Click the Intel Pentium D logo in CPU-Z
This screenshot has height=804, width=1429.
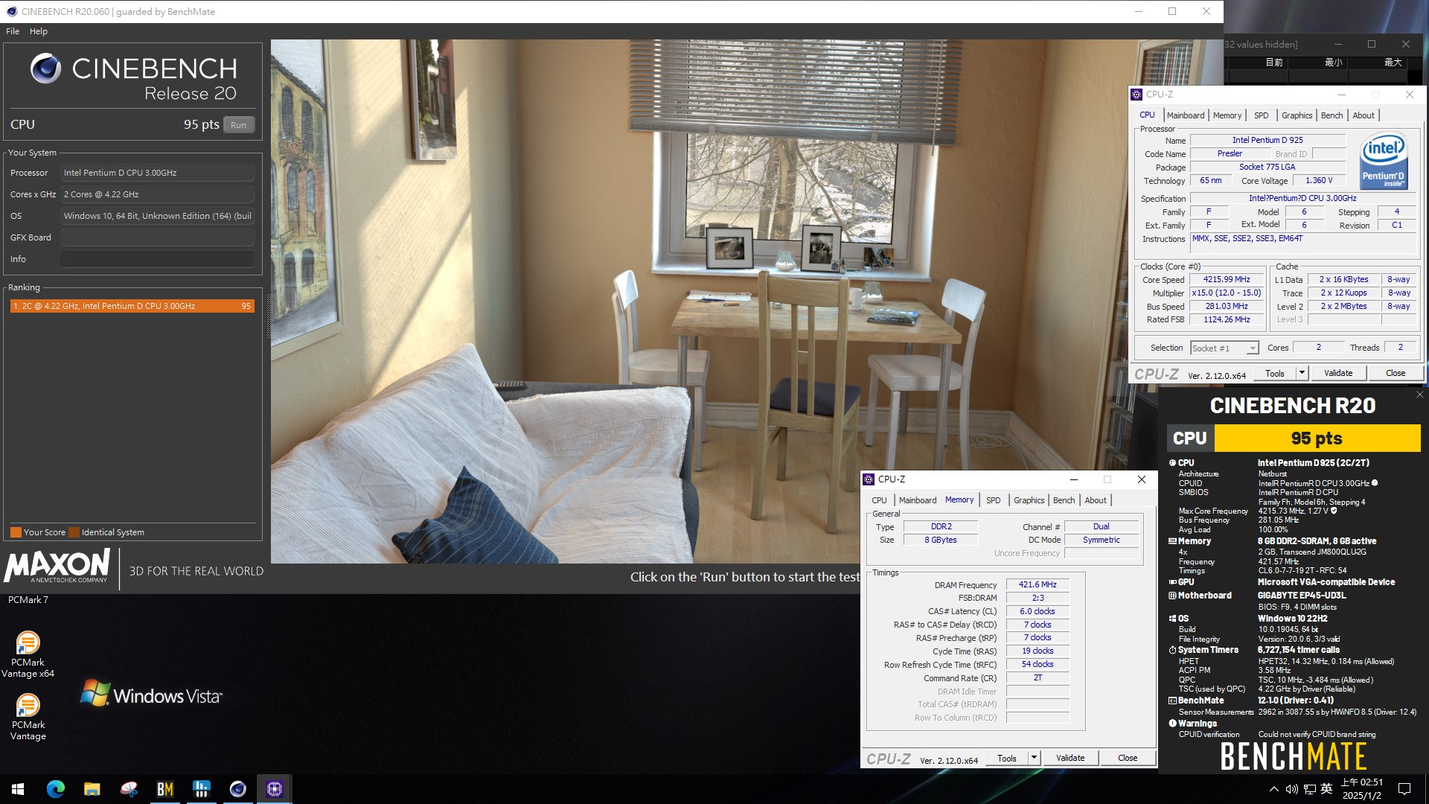(x=1384, y=160)
